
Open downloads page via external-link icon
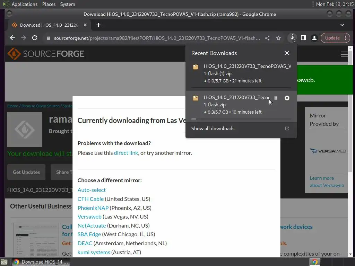pyautogui.click(x=287, y=128)
